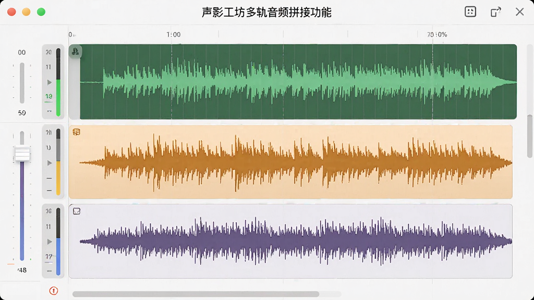
Task: Click the 70:0% marker on the timeline ruler
Action: tap(437, 35)
